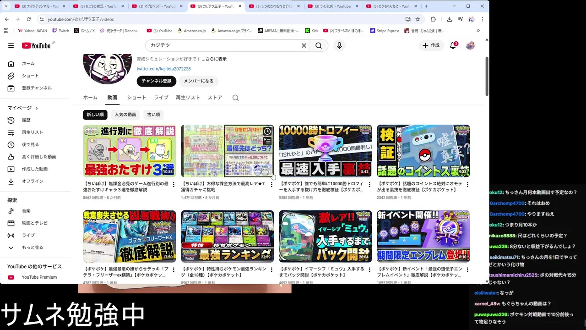586x330 pixels.
Task: Open account avatar menu
Action: click(x=470, y=45)
